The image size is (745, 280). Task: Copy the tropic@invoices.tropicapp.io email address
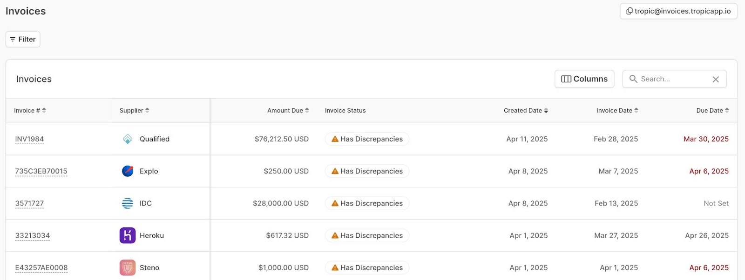678,11
